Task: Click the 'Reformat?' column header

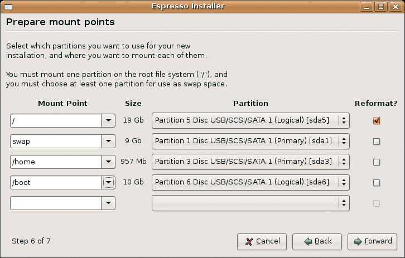Action: (376, 103)
